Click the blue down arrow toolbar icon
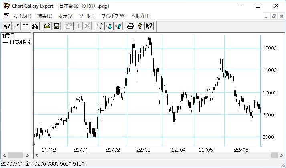The width and height of the screenshot is (286, 168). [109, 26]
